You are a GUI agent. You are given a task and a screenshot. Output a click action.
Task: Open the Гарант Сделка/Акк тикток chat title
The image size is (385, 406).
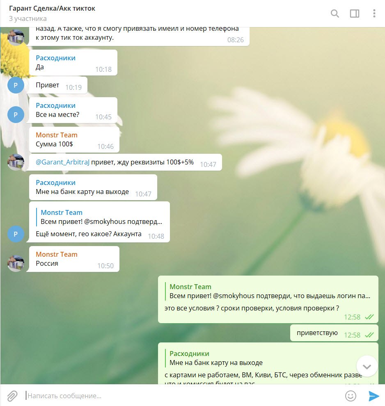coord(52,8)
